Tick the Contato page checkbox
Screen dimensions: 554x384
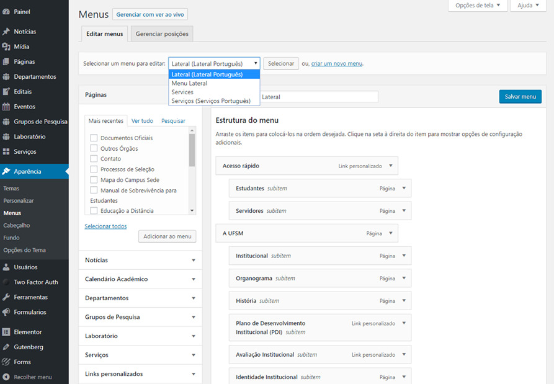[94, 159]
